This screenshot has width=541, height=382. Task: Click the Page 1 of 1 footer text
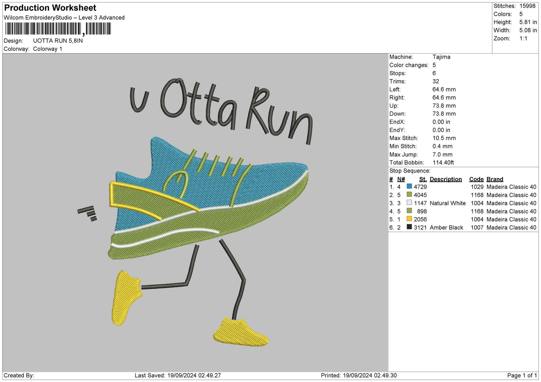(522, 375)
